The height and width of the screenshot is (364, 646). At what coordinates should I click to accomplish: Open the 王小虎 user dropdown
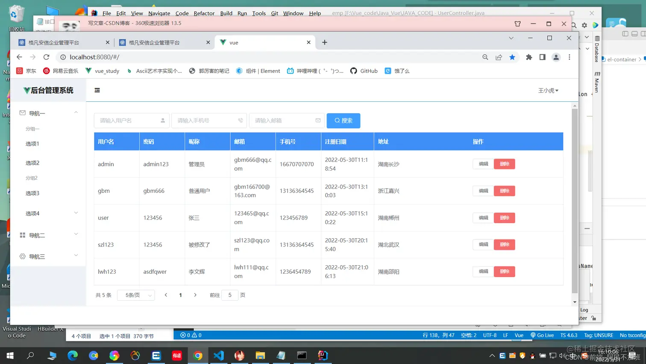pos(548,90)
